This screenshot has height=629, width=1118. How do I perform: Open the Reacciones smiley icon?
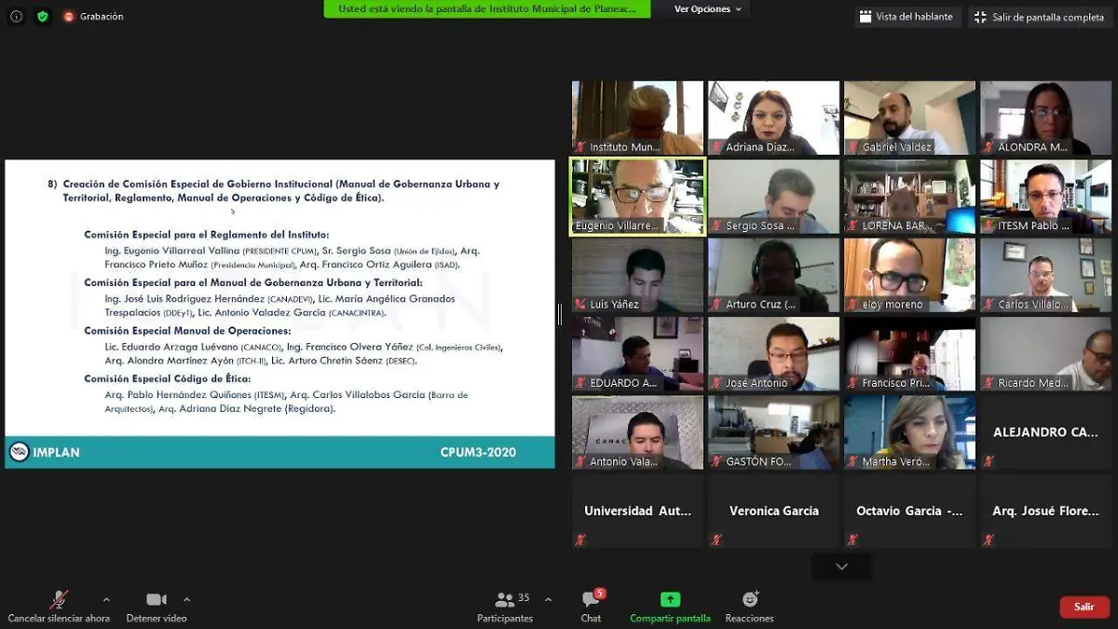pyautogui.click(x=750, y=599)
